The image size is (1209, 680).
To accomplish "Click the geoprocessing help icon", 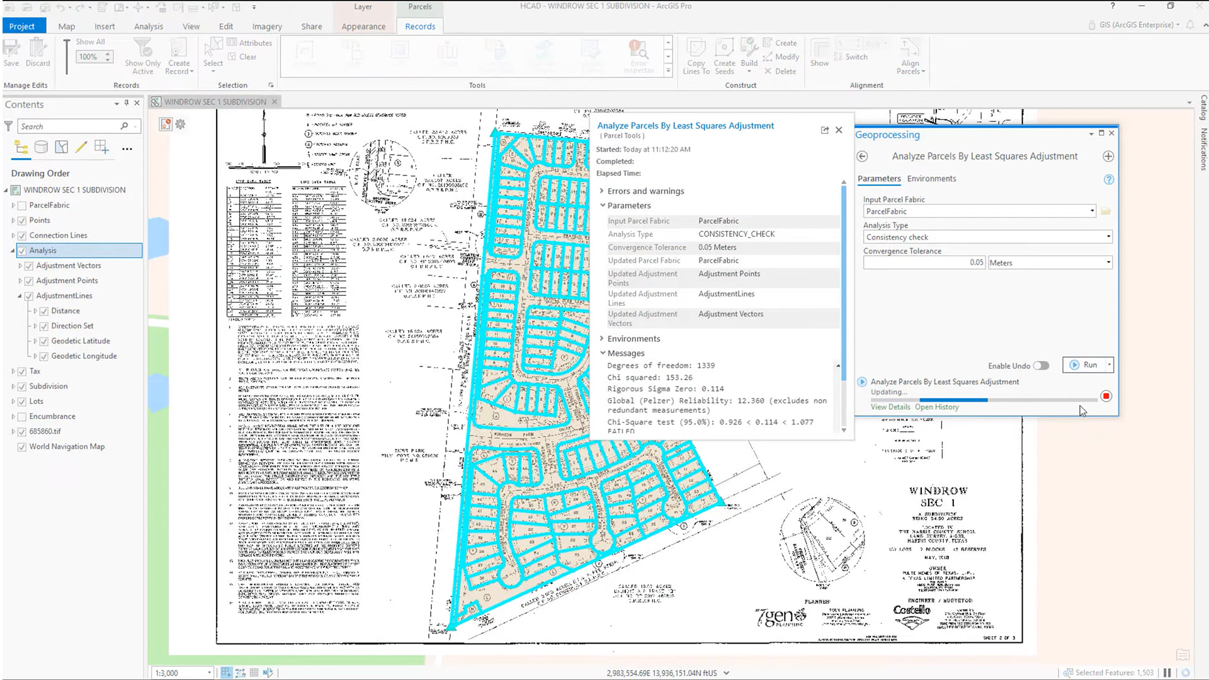I will click(1108, 179).
